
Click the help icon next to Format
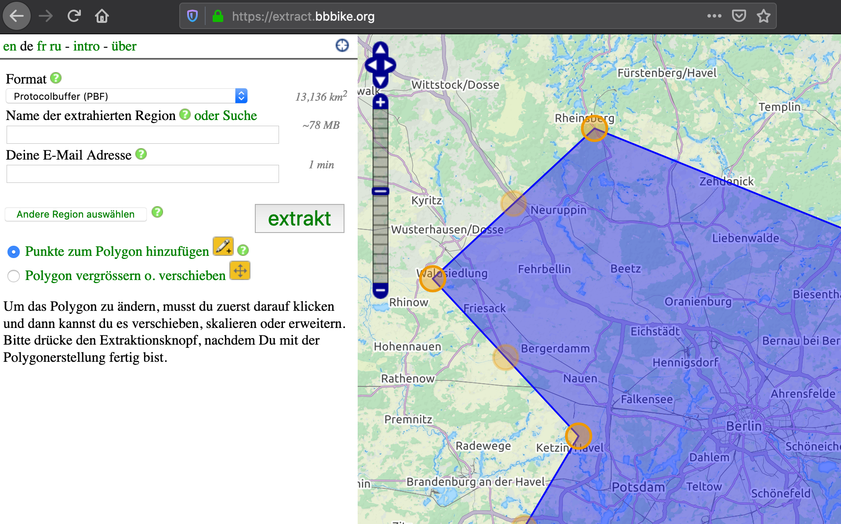[x=56, y=78]
